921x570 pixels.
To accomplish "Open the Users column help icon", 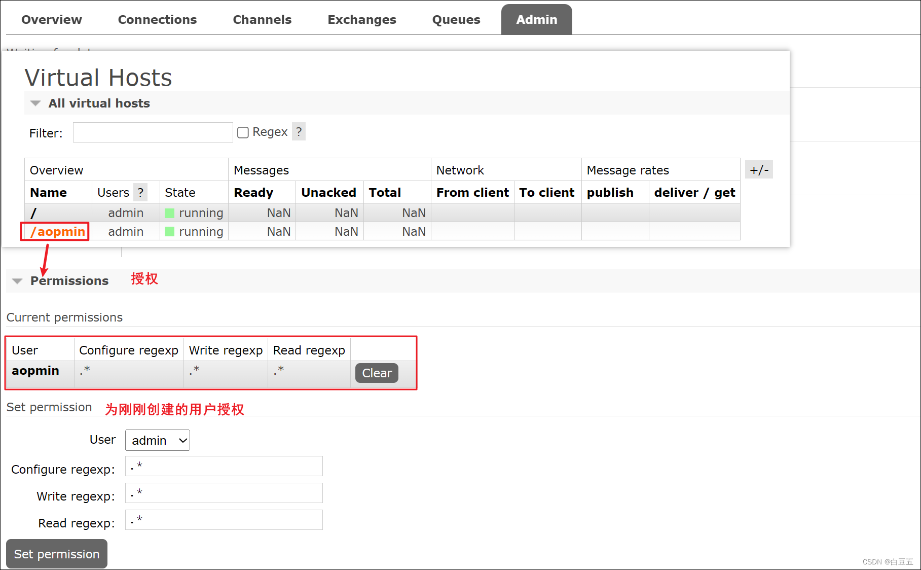I will pos(140,192).
